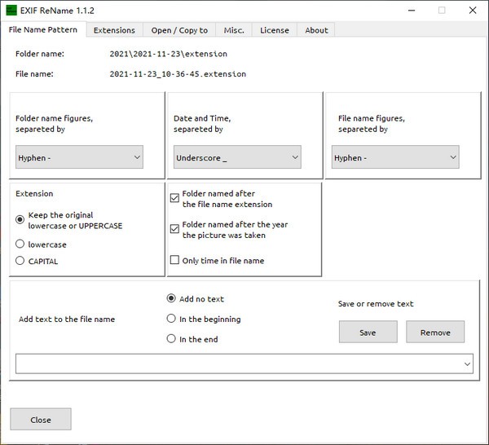
Task: Go to the Misc. tab
Action: [x=234, y=30]
